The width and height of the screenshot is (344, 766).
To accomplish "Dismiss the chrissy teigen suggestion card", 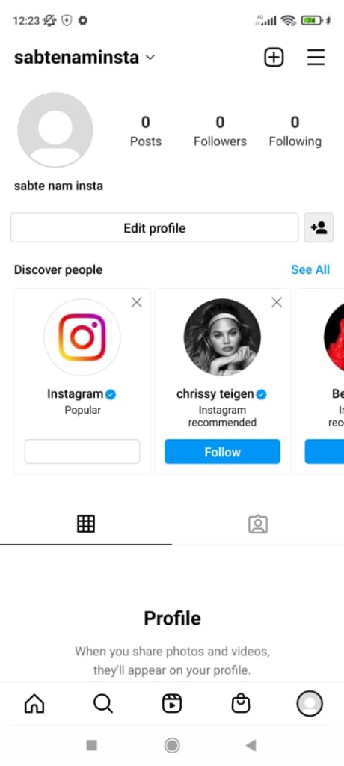I will [277, 303].
